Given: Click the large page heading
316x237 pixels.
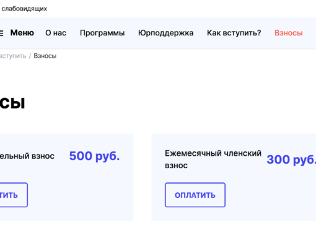Looking at the screenshot, I should pyautogui.click(x=12, y=103).
